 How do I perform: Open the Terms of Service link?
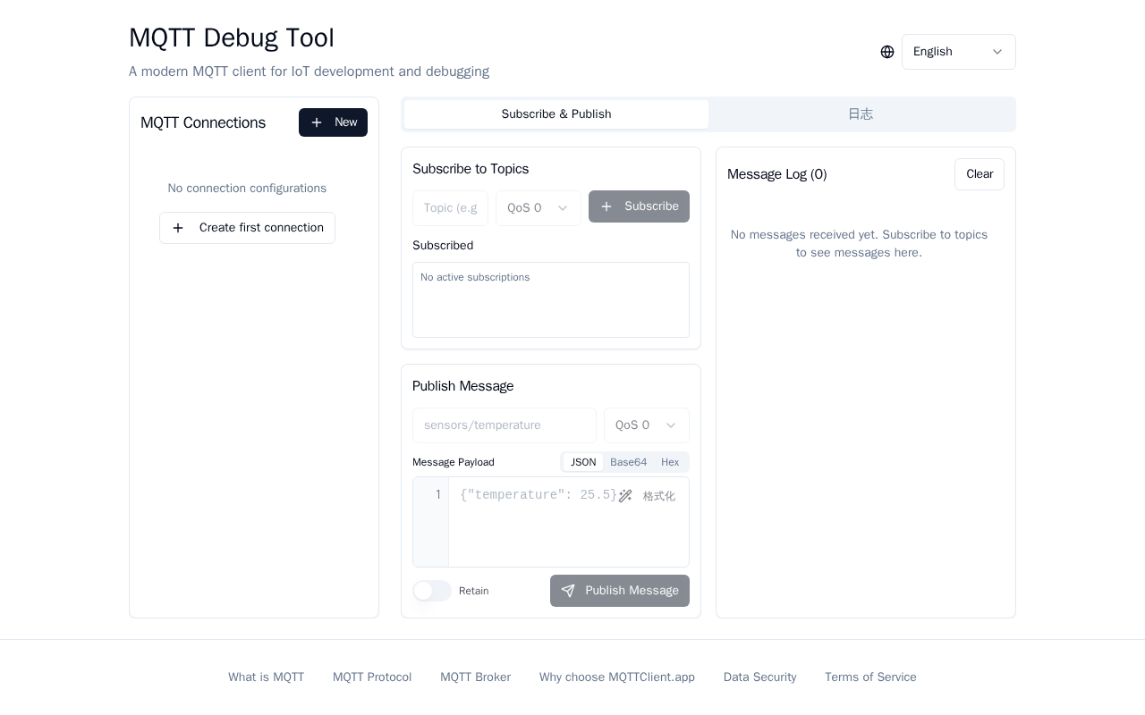click(870, 677)
